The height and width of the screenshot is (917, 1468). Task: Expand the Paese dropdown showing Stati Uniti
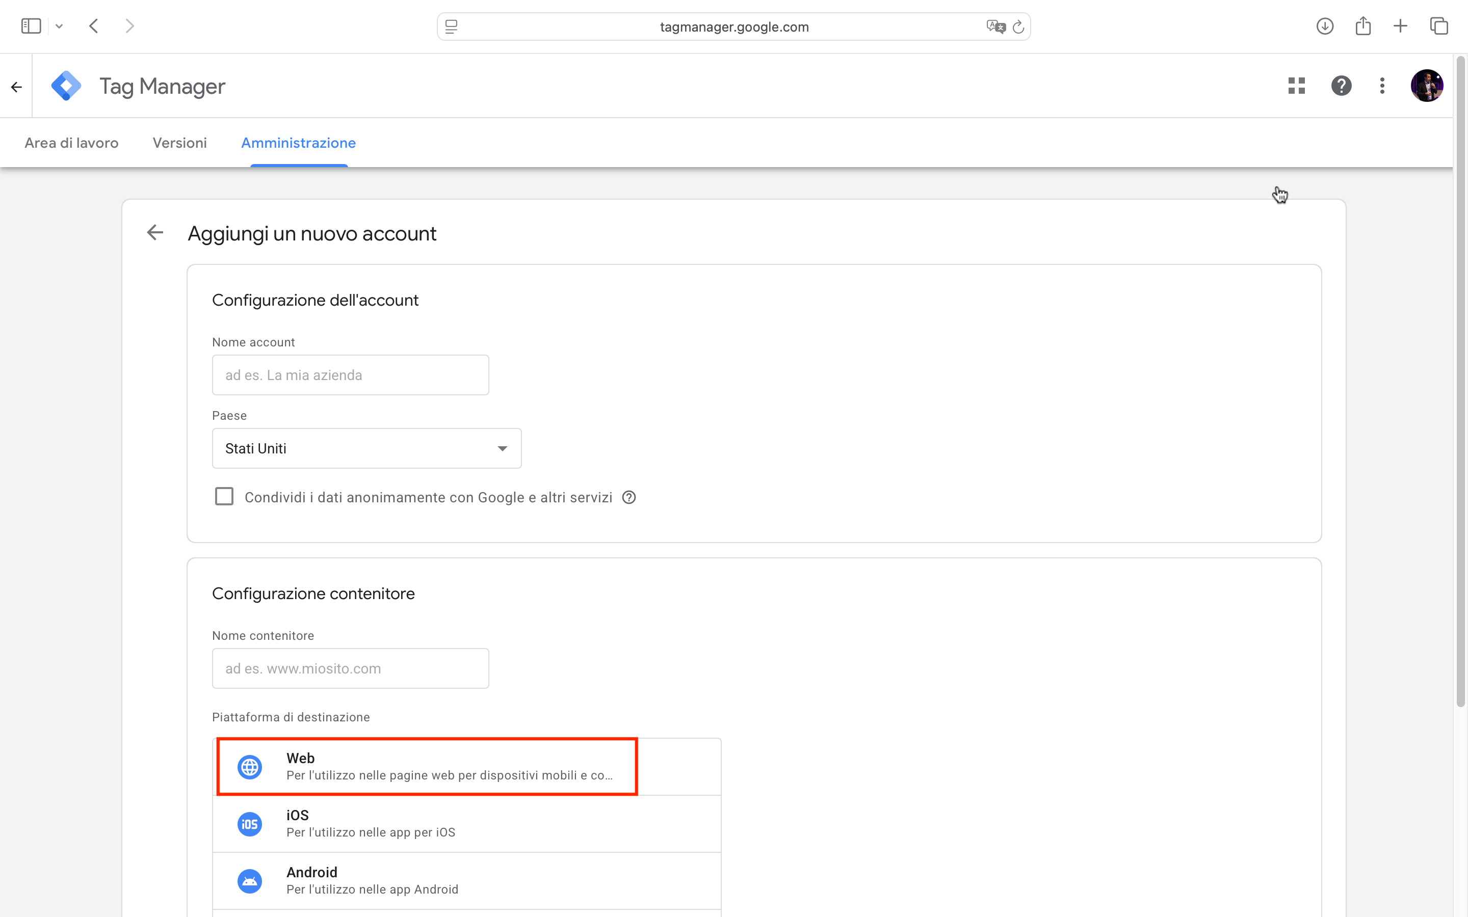366,449
